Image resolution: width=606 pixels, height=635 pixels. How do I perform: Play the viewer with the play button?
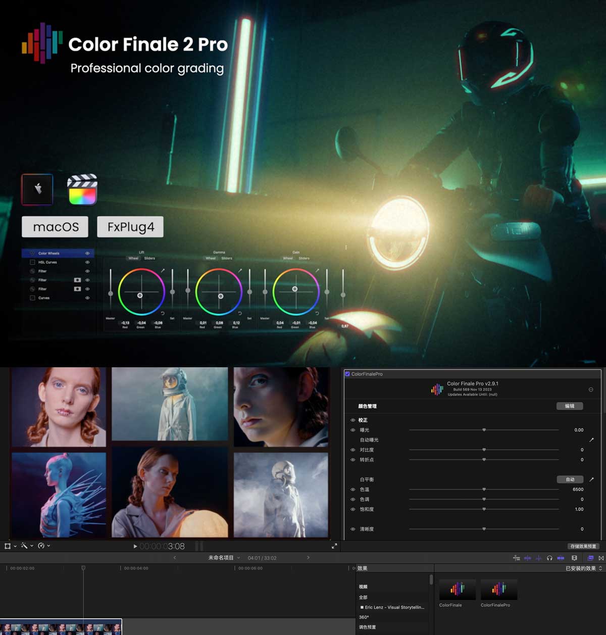click(x=135, y=546)
